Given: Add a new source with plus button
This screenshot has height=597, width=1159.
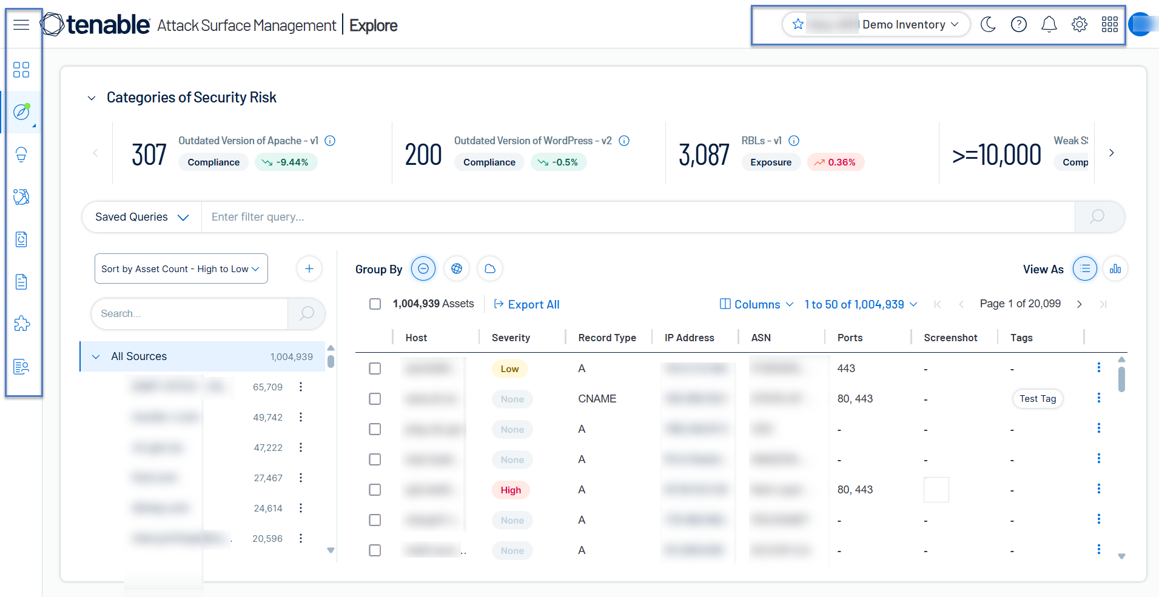Looking at the screenshot, I should pyautogui.click(x=309, y=268).
